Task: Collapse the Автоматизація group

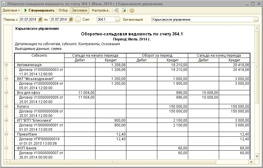Action: point(6,65)
